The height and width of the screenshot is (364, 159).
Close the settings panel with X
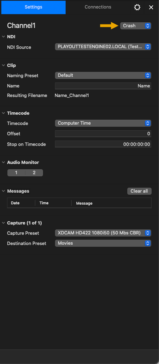(x=151, y=7)
